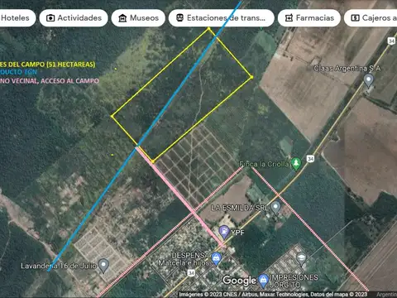Open the IMPRESIONES JORGITO shop pin
The image size is (397, 298).
[x=263, y=281]
